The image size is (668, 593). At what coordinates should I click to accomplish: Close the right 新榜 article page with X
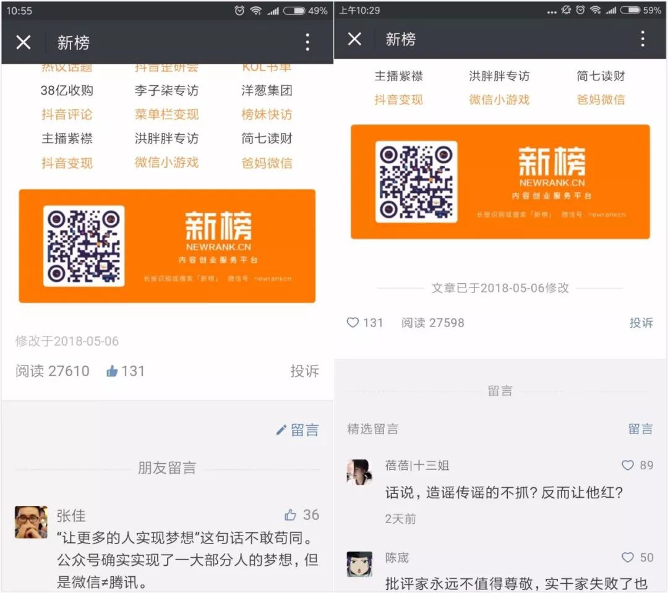click(354, 39)
